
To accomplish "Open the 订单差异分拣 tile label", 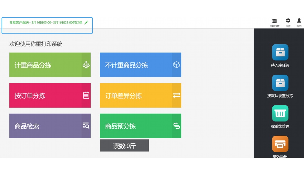I will pyautogui.click(x=123, y=96).
